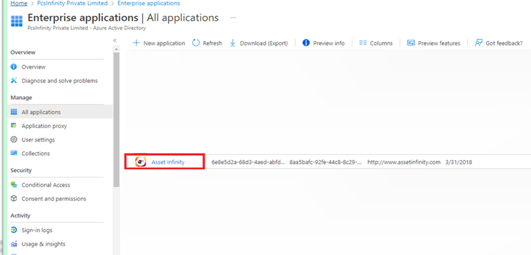Image resolution: width=531 pixels, height=255 pixels.
Task: Click the Usage & insights chart icon
Action: (x=14, y=244)
